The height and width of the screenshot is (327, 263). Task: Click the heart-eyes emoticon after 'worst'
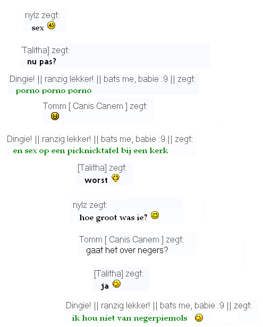tap(115, 178)
